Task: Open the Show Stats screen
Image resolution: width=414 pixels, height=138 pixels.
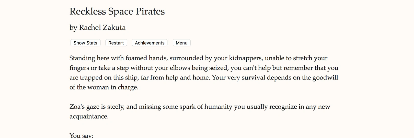Action: tap(85, 43)
